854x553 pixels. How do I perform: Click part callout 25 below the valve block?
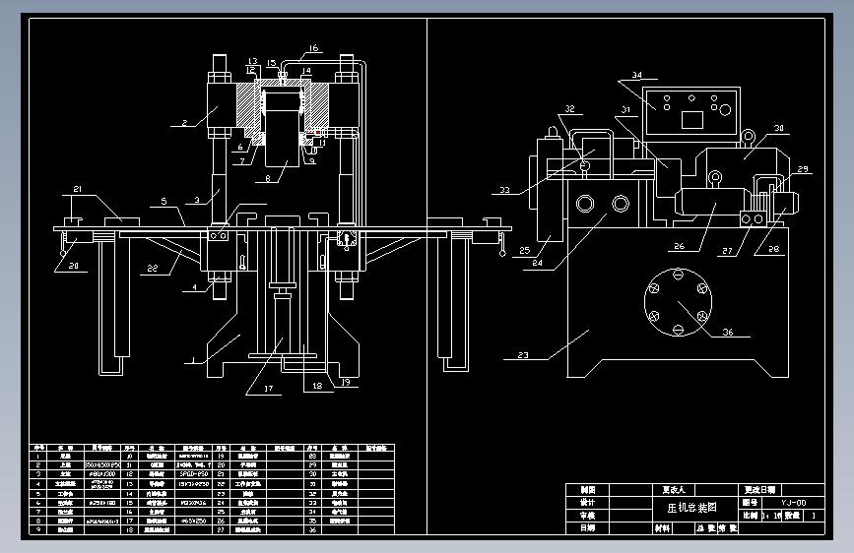click(x=524, y=250)
